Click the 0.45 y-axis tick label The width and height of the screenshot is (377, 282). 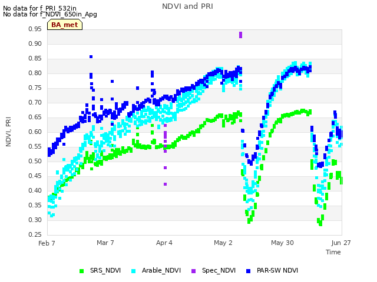35,176
